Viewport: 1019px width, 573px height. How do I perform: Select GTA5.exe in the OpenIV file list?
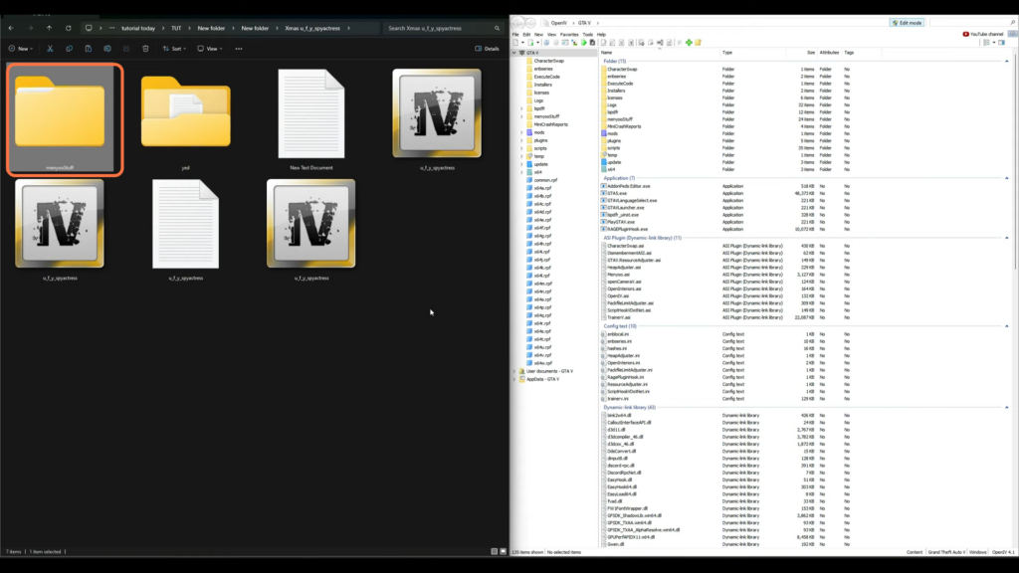pos(617,194)
